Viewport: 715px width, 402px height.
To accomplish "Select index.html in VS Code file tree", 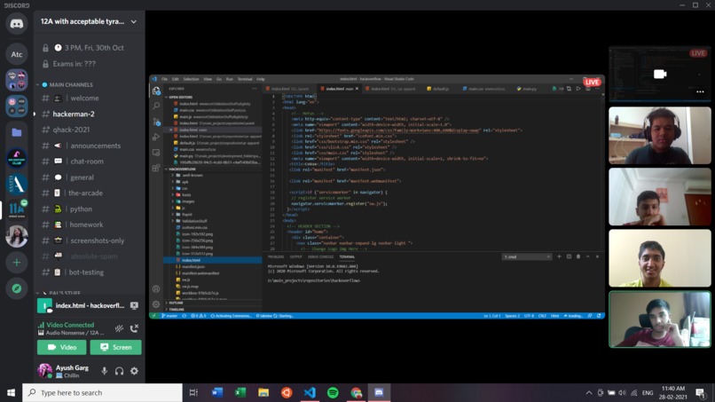I will pyautogui.click(x=213, y=260).
